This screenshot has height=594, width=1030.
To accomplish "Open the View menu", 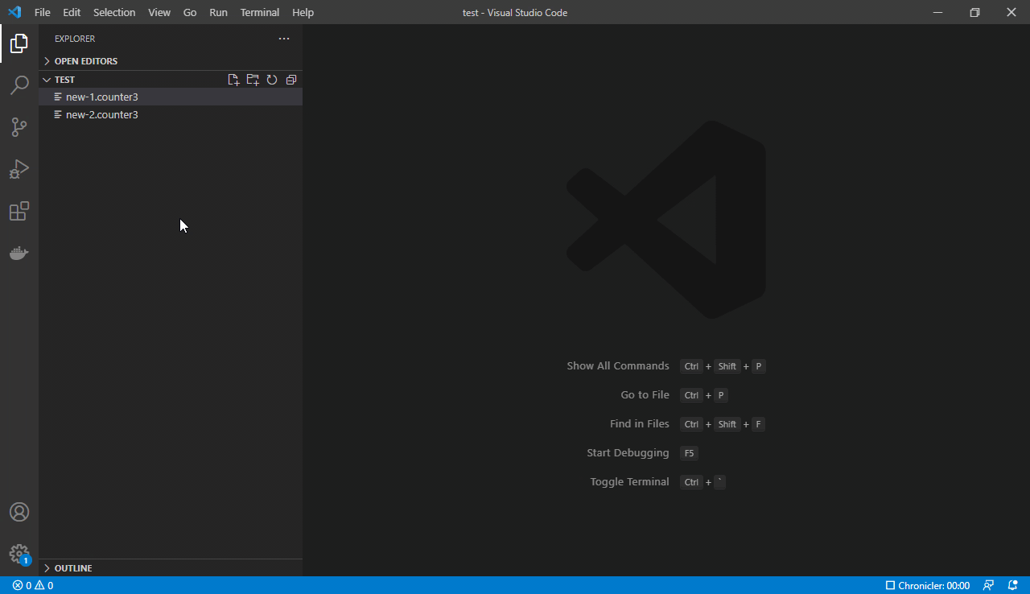I will coord(159,12).
